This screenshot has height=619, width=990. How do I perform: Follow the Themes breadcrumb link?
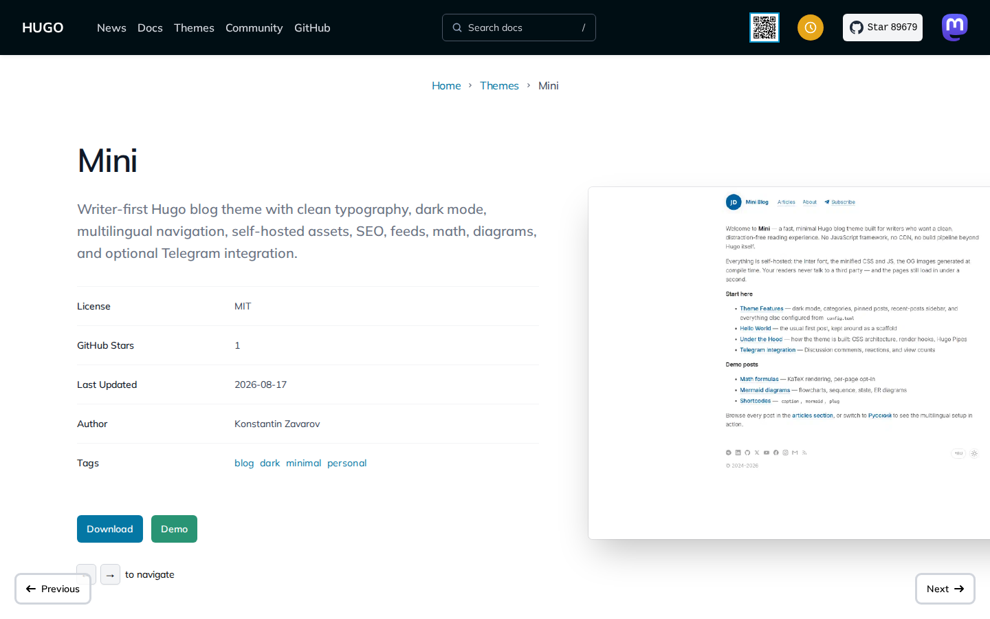pyautogui.click(x=499, y=85)
